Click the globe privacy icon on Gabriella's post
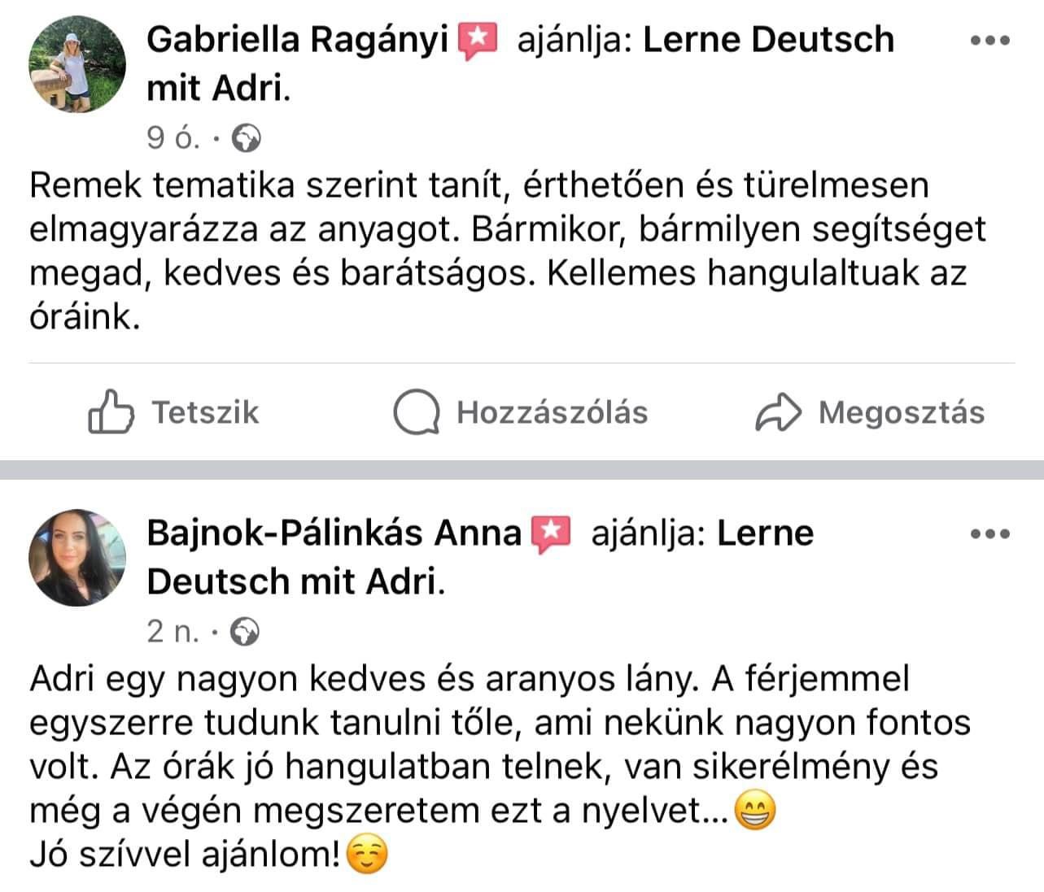 tap(247, 139)
